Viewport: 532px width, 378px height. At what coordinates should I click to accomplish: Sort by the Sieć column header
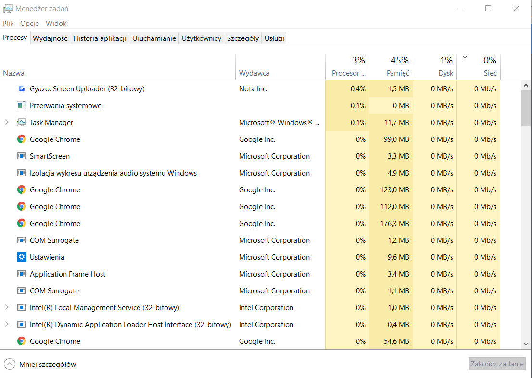[479, 67]
